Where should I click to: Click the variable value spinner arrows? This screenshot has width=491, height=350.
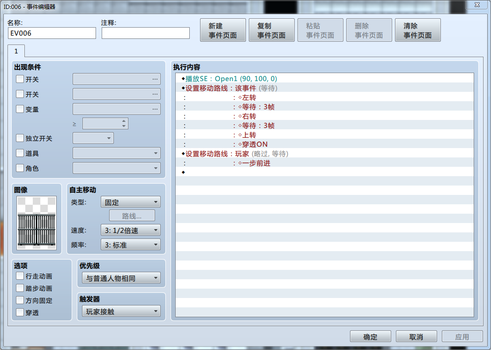124,123
